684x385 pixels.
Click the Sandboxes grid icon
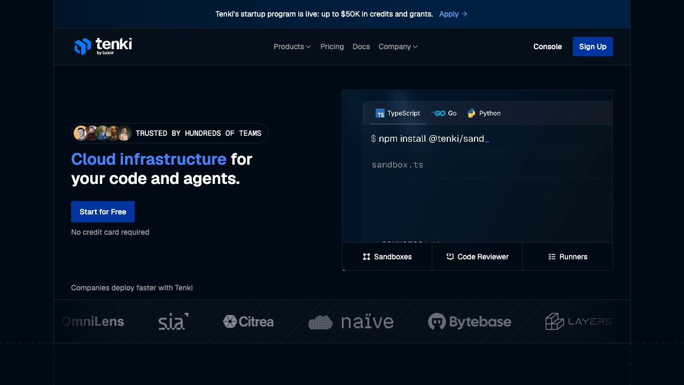[367, 257]
